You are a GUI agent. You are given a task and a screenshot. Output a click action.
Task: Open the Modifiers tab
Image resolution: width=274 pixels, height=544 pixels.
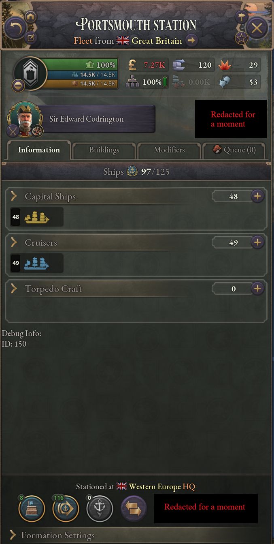(169, 150)
